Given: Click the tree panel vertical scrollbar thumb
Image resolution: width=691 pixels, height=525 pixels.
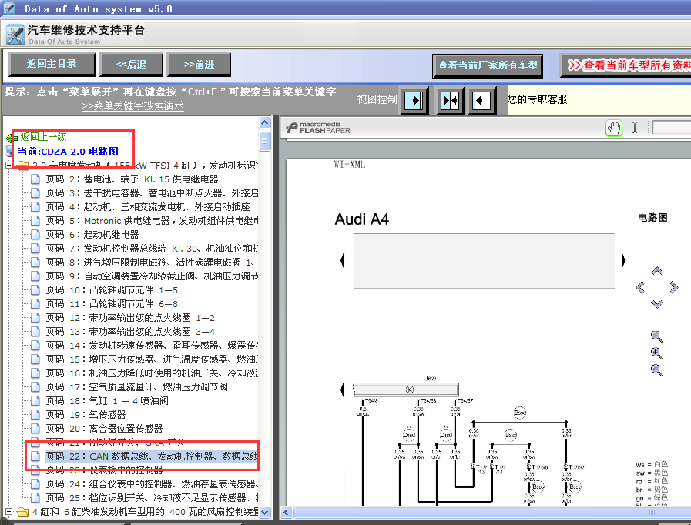Looking at the screenshot, I should pyautogui.click(x=264, y=142).
